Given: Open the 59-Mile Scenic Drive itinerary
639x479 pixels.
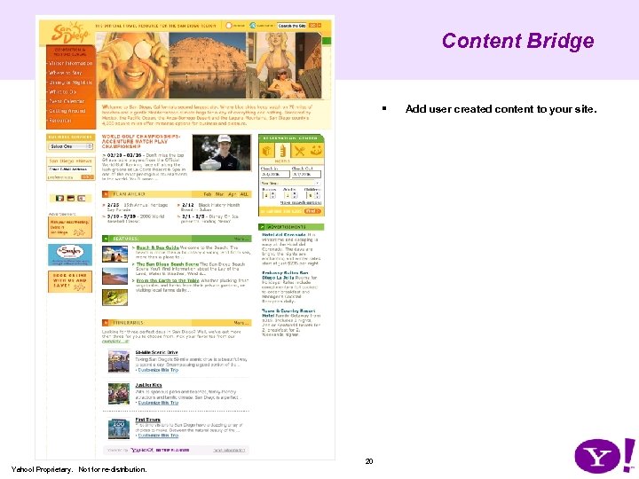Looking at the screenshot, I should tap(156, 352).
